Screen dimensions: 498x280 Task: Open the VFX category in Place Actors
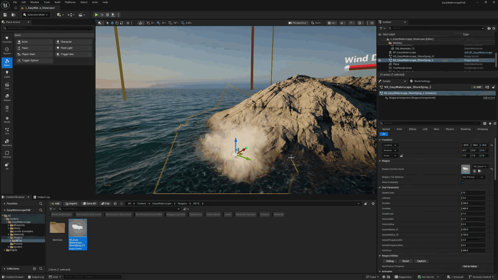(7, 131)
